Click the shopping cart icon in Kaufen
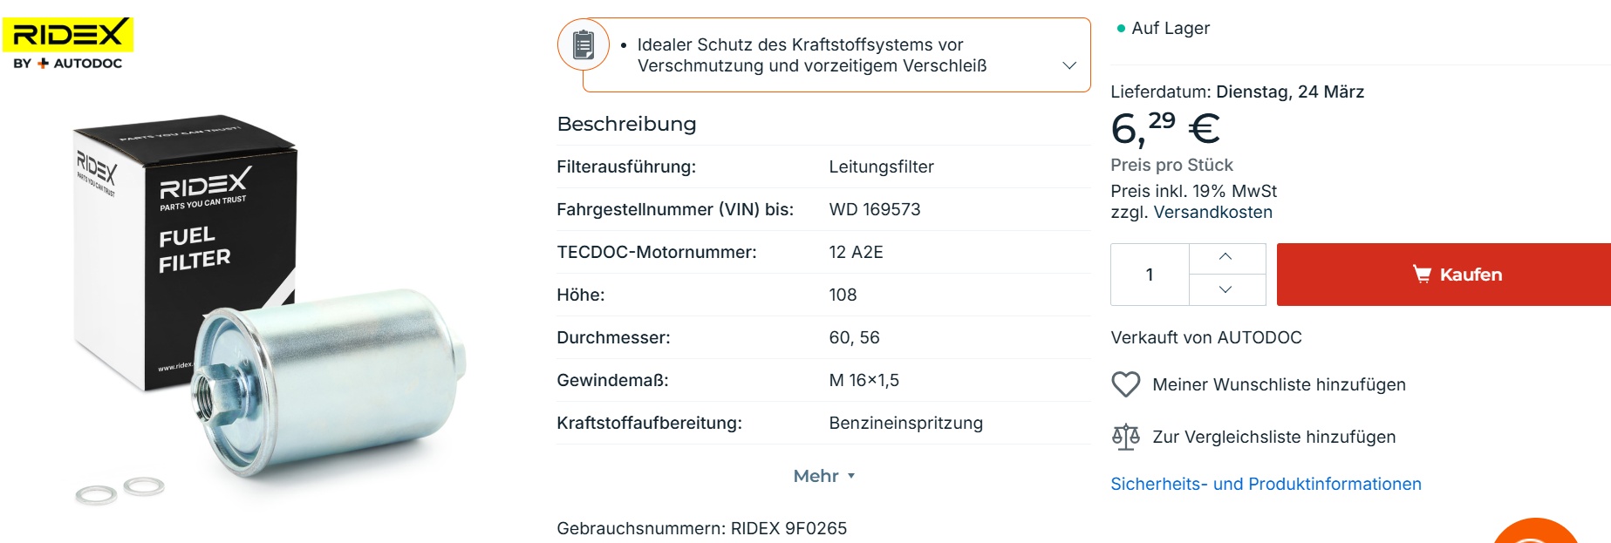1611x543 pixels. pos(1422,275)
